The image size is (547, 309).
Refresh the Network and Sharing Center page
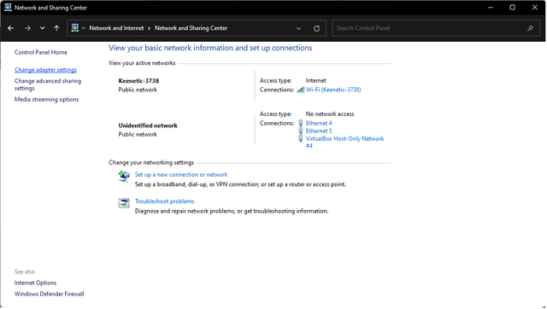[x=317, y=28]
